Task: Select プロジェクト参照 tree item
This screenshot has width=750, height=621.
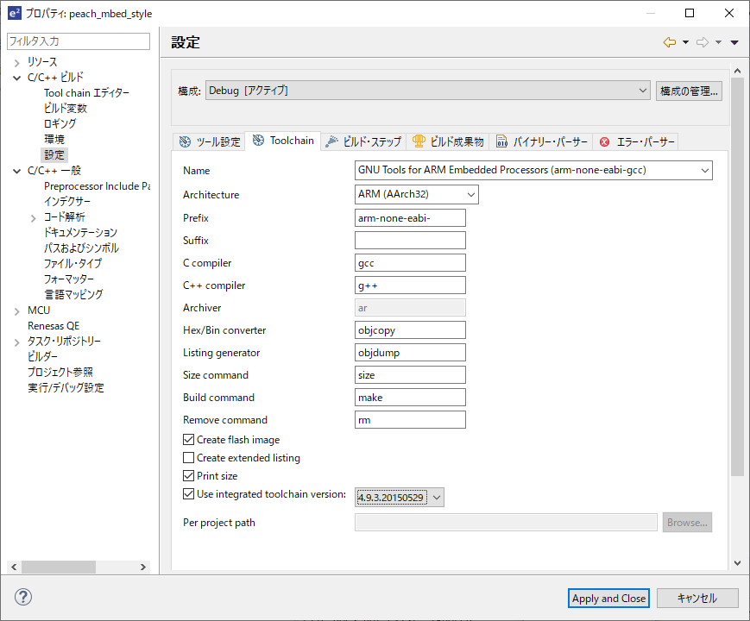Action: 60,372
